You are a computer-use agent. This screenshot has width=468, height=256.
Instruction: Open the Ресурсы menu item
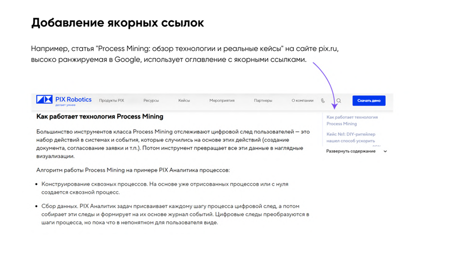pos(151,101)
